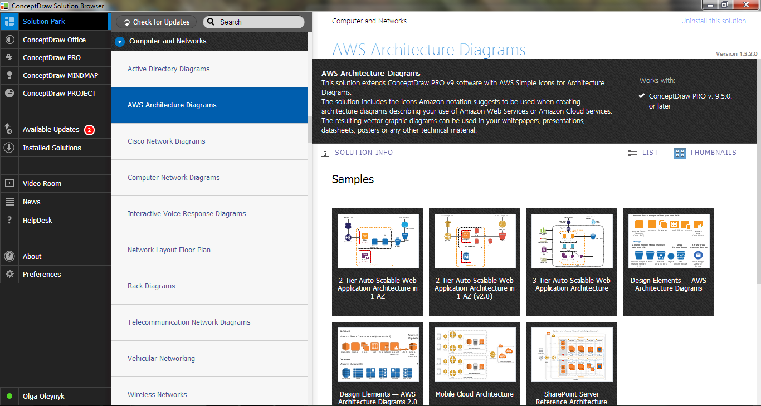Open the Mobile Cloud Architecture sample thumbnail
Viewport: 761px width, 406px height.
coord(475,363)
